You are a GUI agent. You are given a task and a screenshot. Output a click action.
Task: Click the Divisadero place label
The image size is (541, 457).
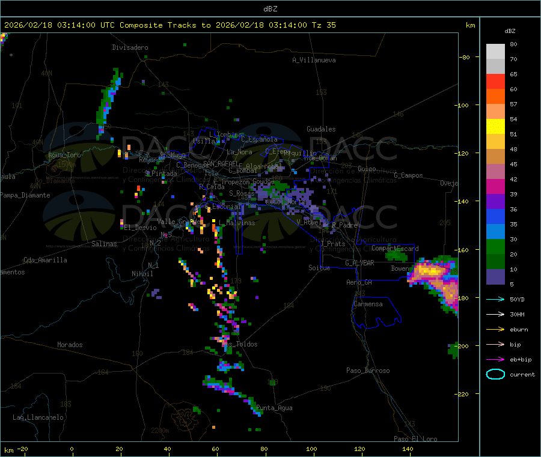[130, 47]
